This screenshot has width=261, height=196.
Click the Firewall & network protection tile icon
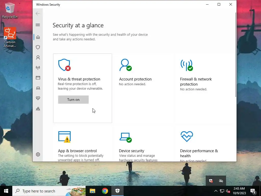(x=187, y=65)
